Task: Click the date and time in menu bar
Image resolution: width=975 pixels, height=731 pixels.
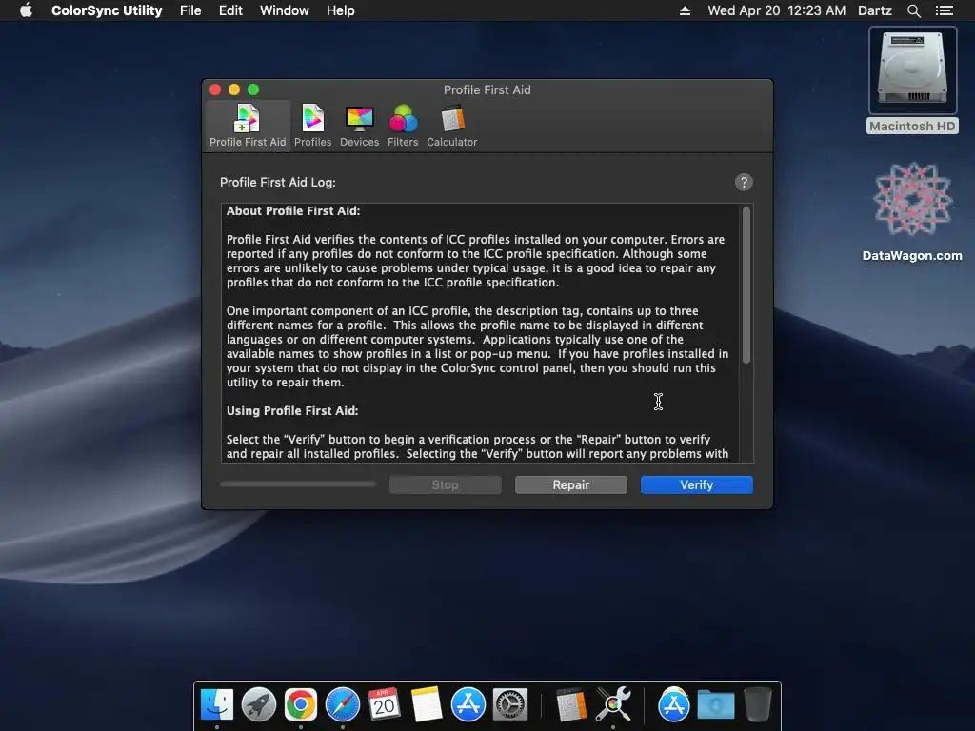Action: (x=777, y=10)
